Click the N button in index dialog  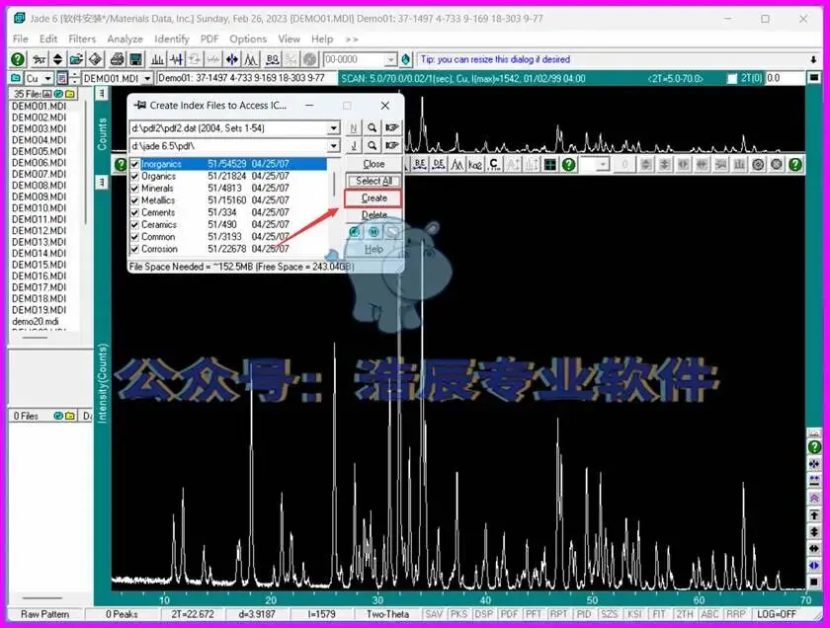coord(354,128)
